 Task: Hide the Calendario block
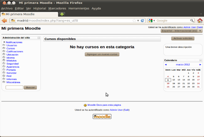point(200,60)
